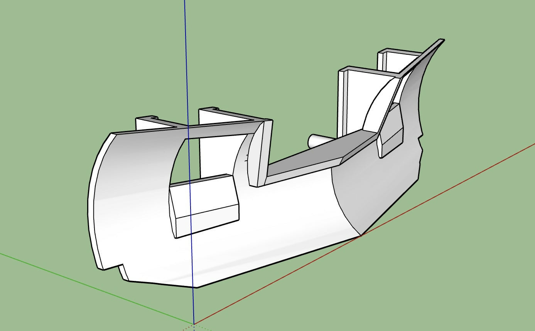Click the pointed tip at the model's top right
The height and width of the screenshot is (331, 535).
[x=441, y=40]
